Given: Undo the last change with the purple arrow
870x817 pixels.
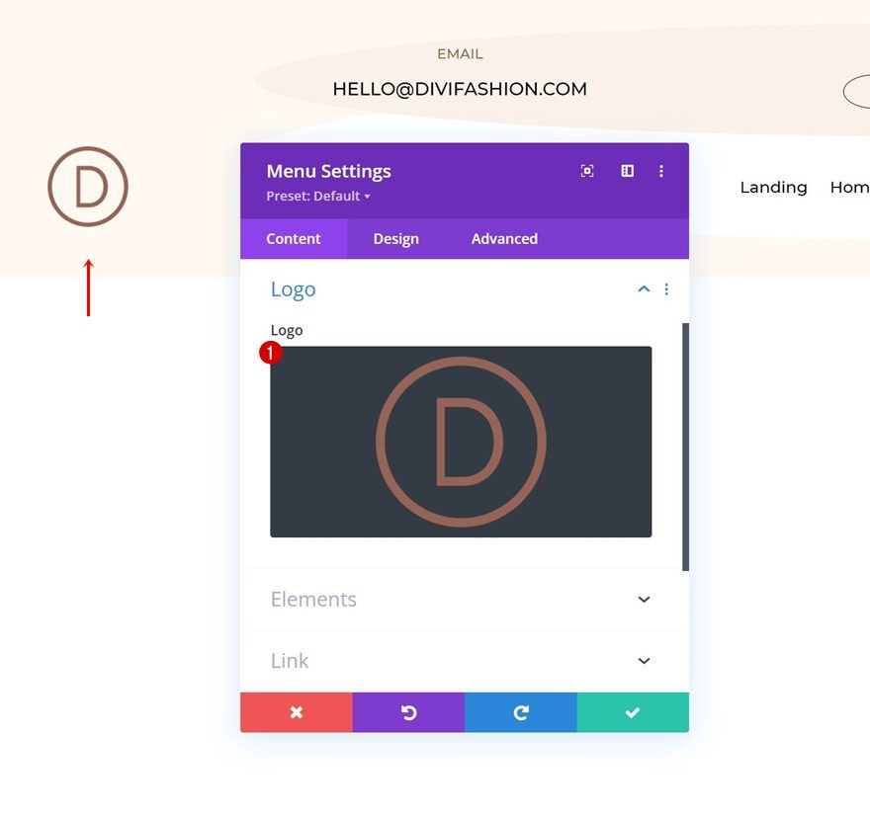Looking at the screenshot, I should [x=408, y=711].
